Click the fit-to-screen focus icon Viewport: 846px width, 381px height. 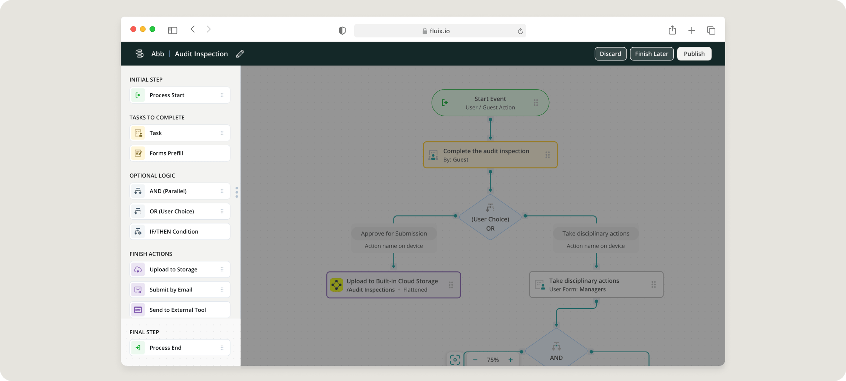point(455,359)
